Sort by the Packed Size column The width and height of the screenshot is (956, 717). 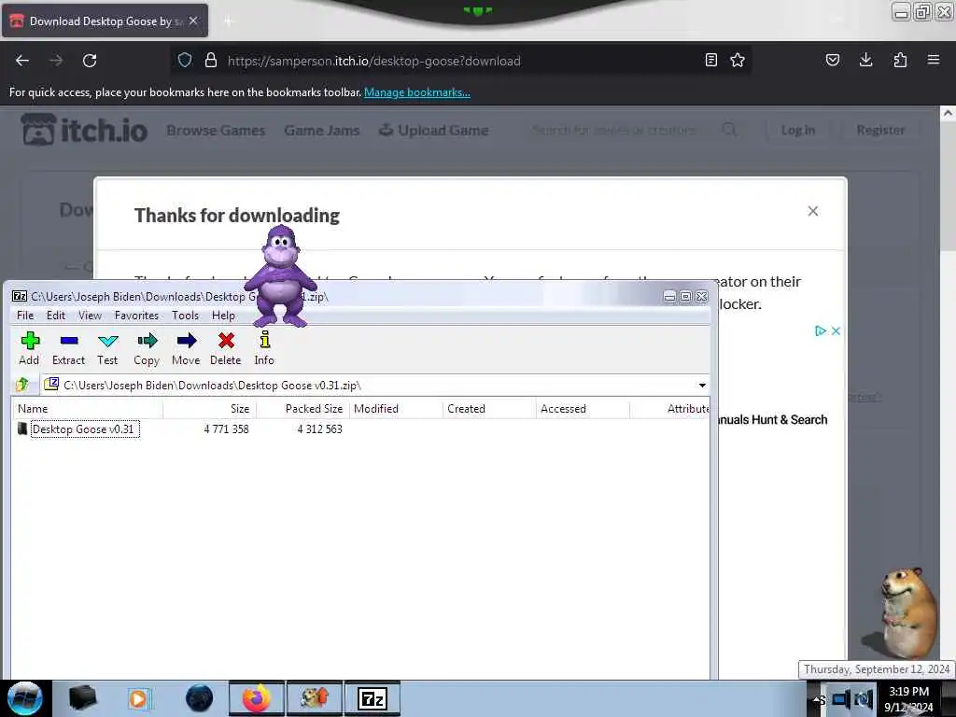click(x=303, y=409)
